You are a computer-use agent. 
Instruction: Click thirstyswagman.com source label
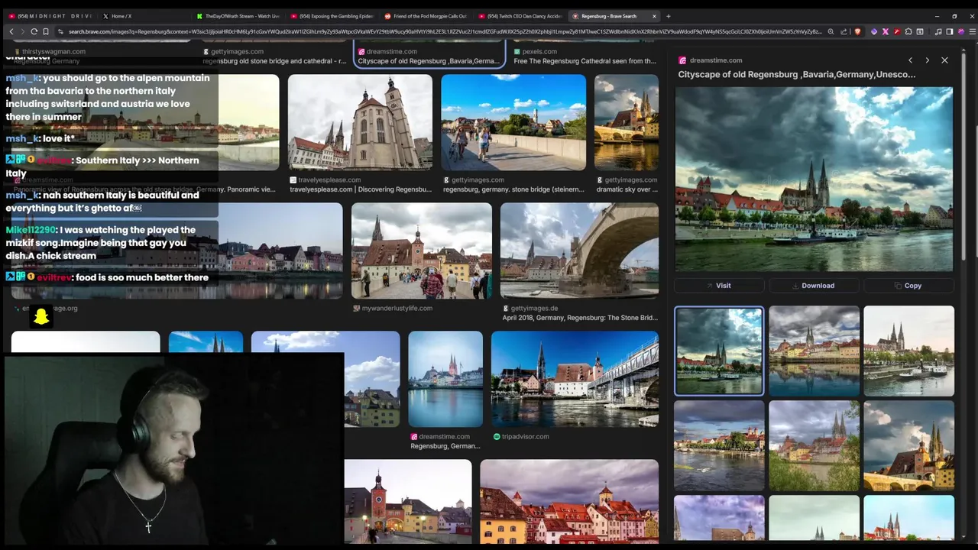click(x=53, y=52)
